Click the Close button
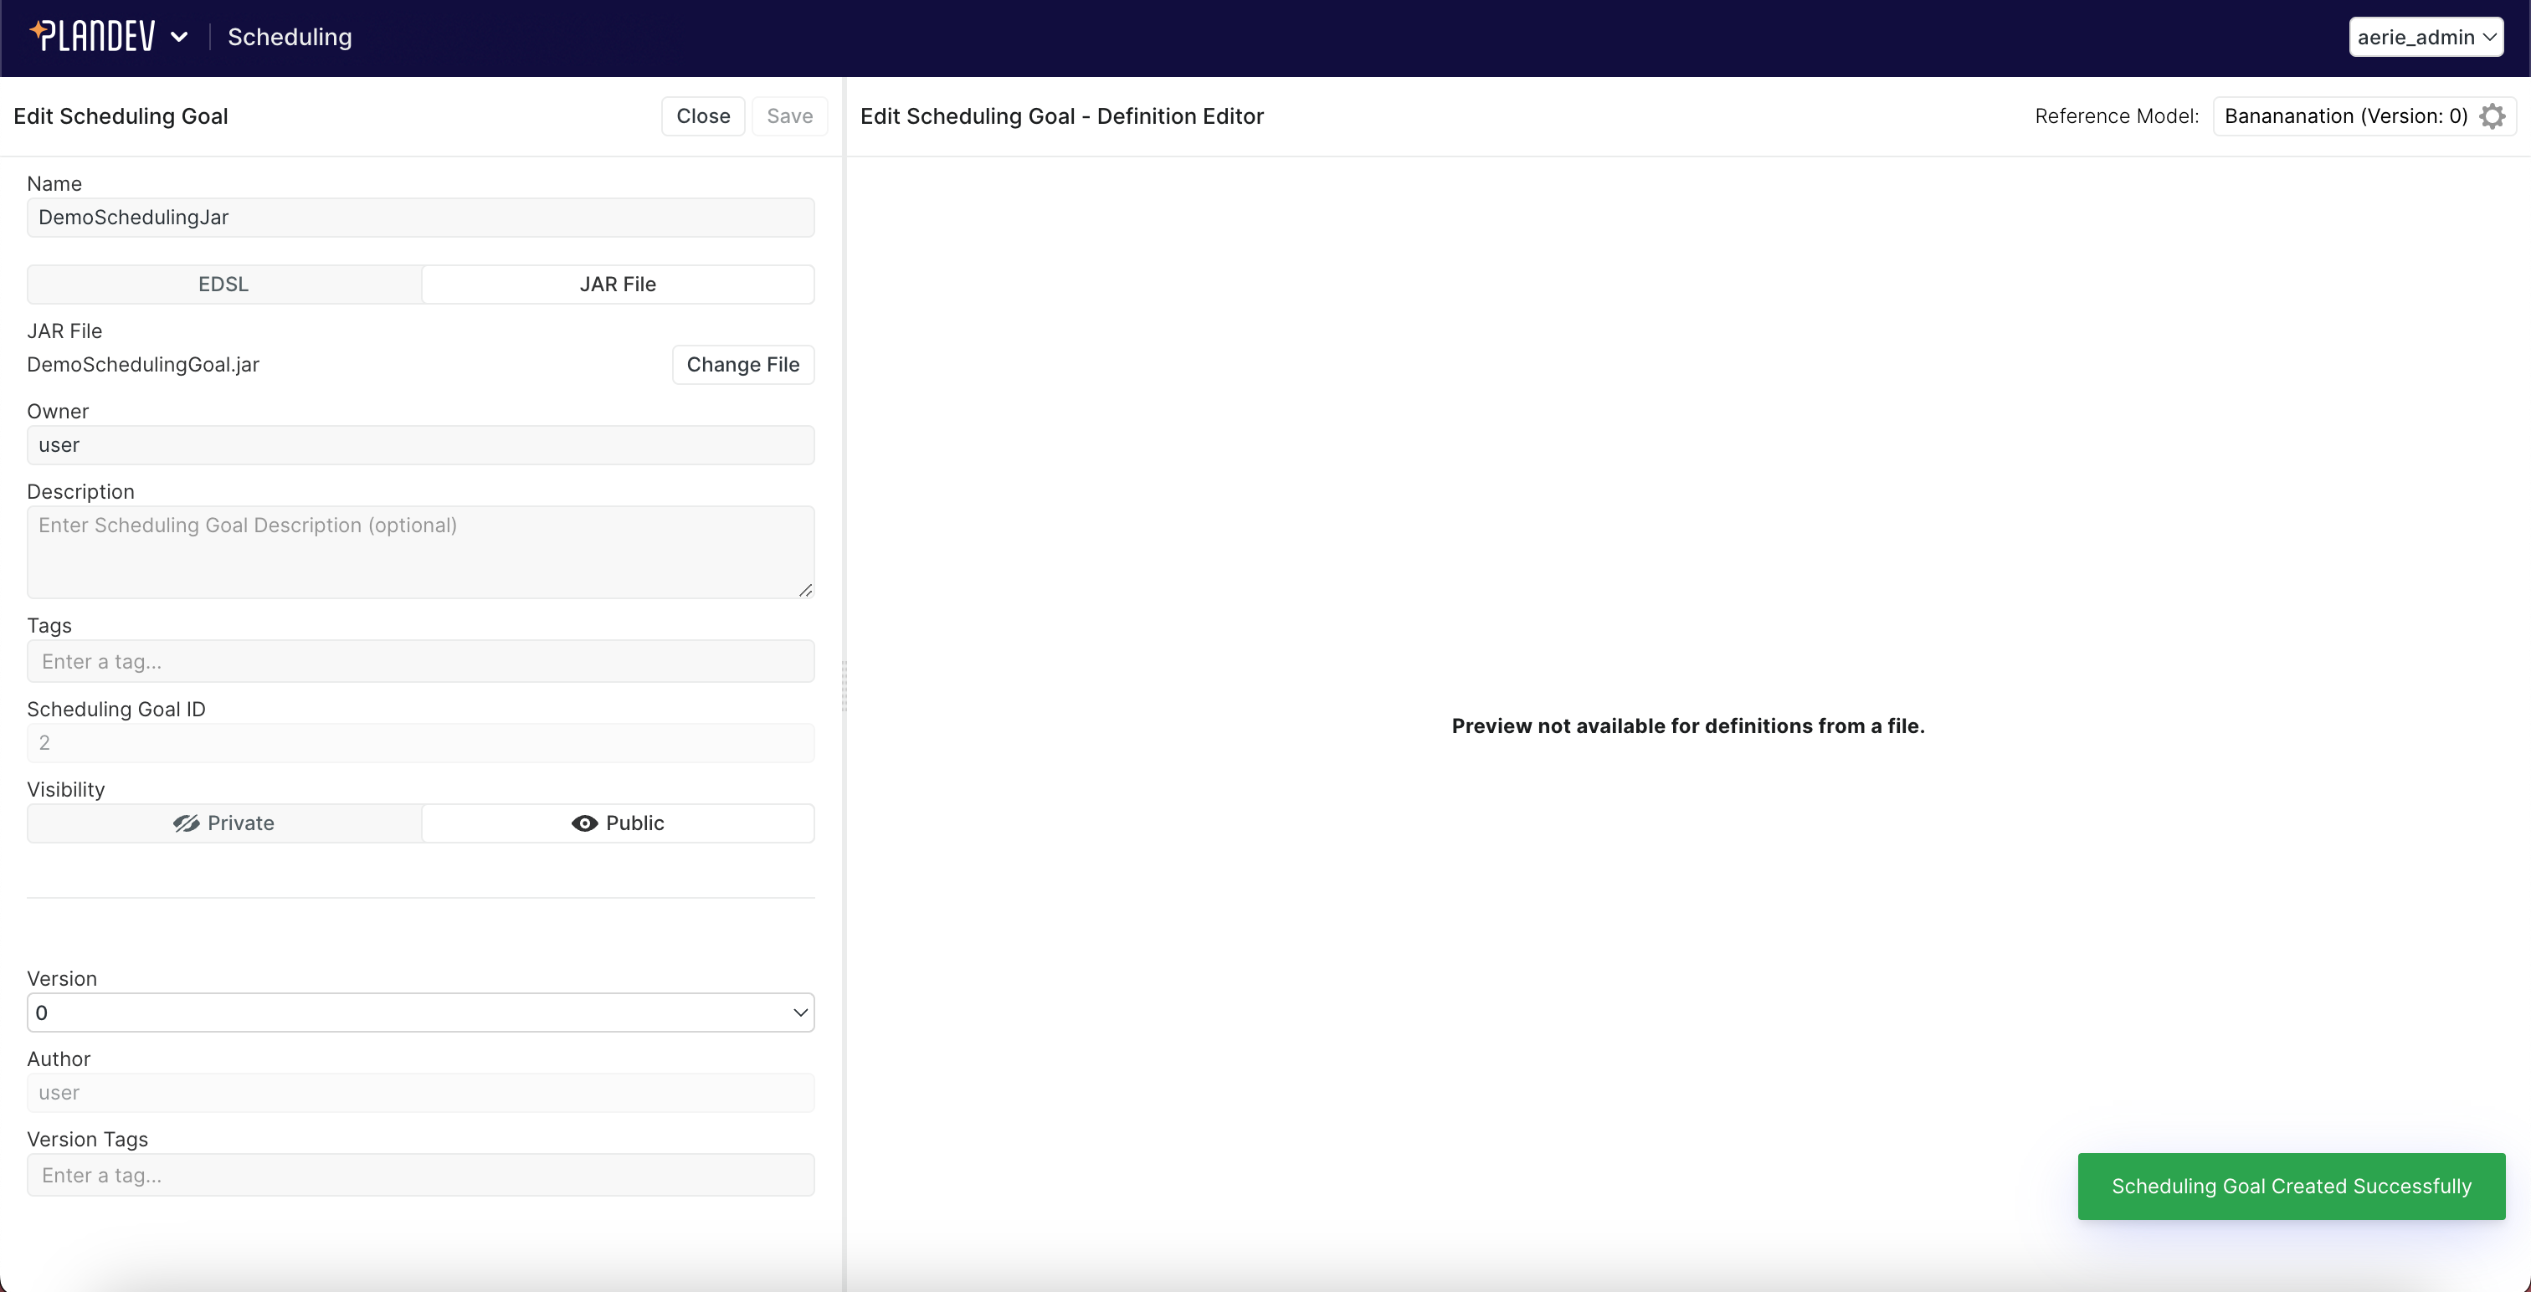 tap(702, 116)
